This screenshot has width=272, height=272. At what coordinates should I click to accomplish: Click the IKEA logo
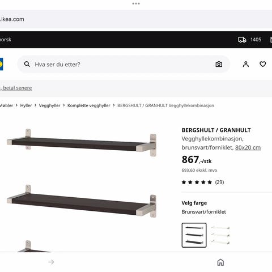[1, 64]
